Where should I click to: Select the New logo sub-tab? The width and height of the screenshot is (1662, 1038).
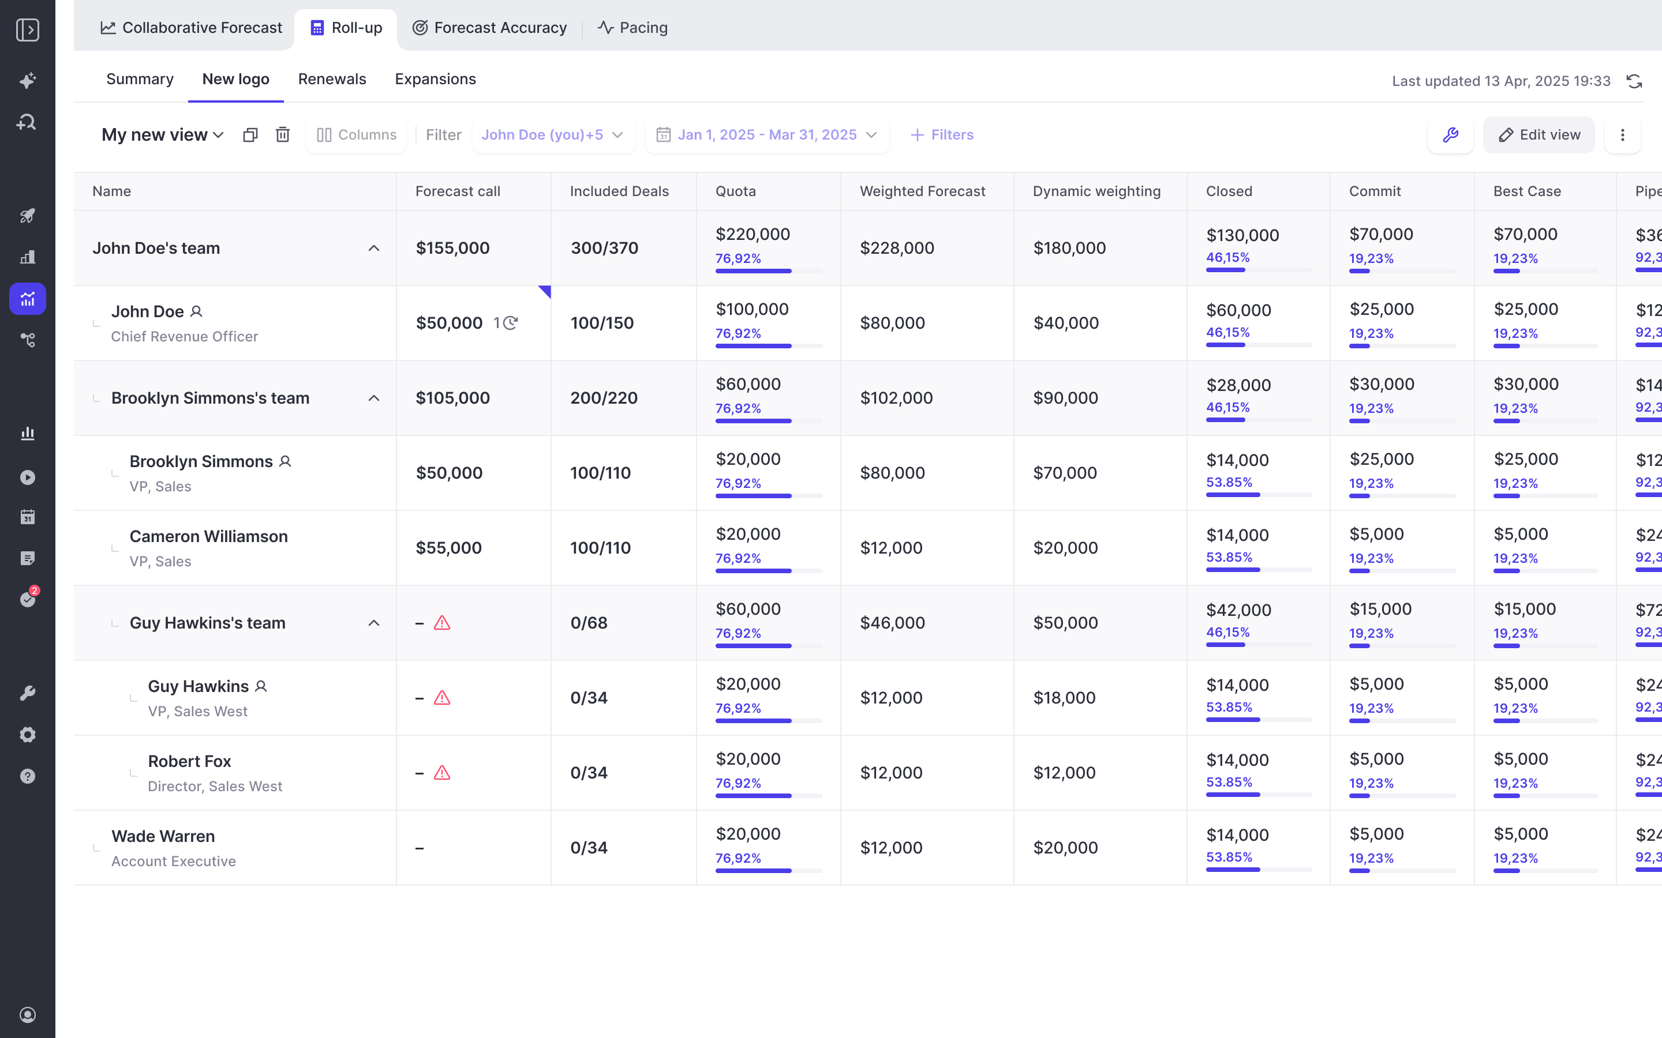pos(235,79)
